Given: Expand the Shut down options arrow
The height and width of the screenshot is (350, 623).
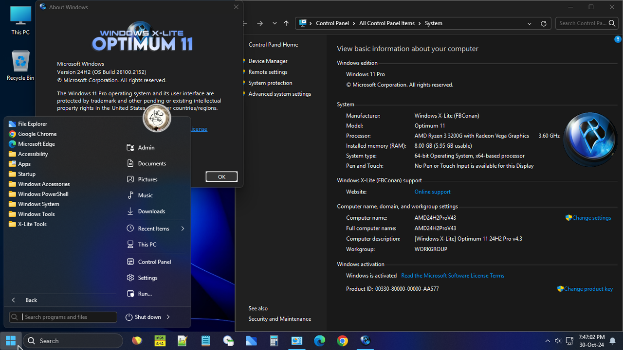Looking at the screenshot, I should [168, 316].
